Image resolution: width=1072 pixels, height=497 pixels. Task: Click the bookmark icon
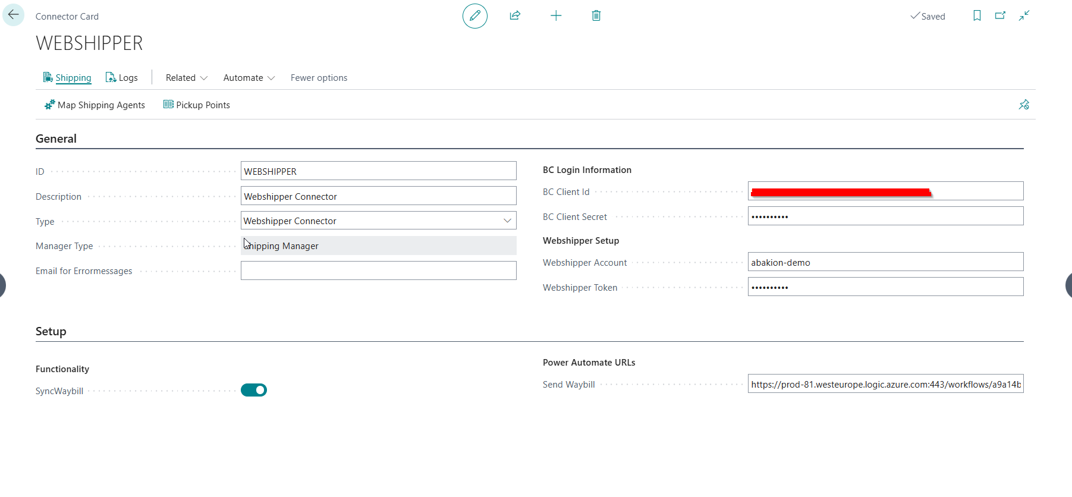(977, 16)
